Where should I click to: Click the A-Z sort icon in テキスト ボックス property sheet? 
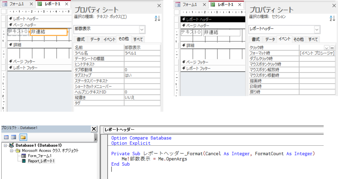coord(157,18)
